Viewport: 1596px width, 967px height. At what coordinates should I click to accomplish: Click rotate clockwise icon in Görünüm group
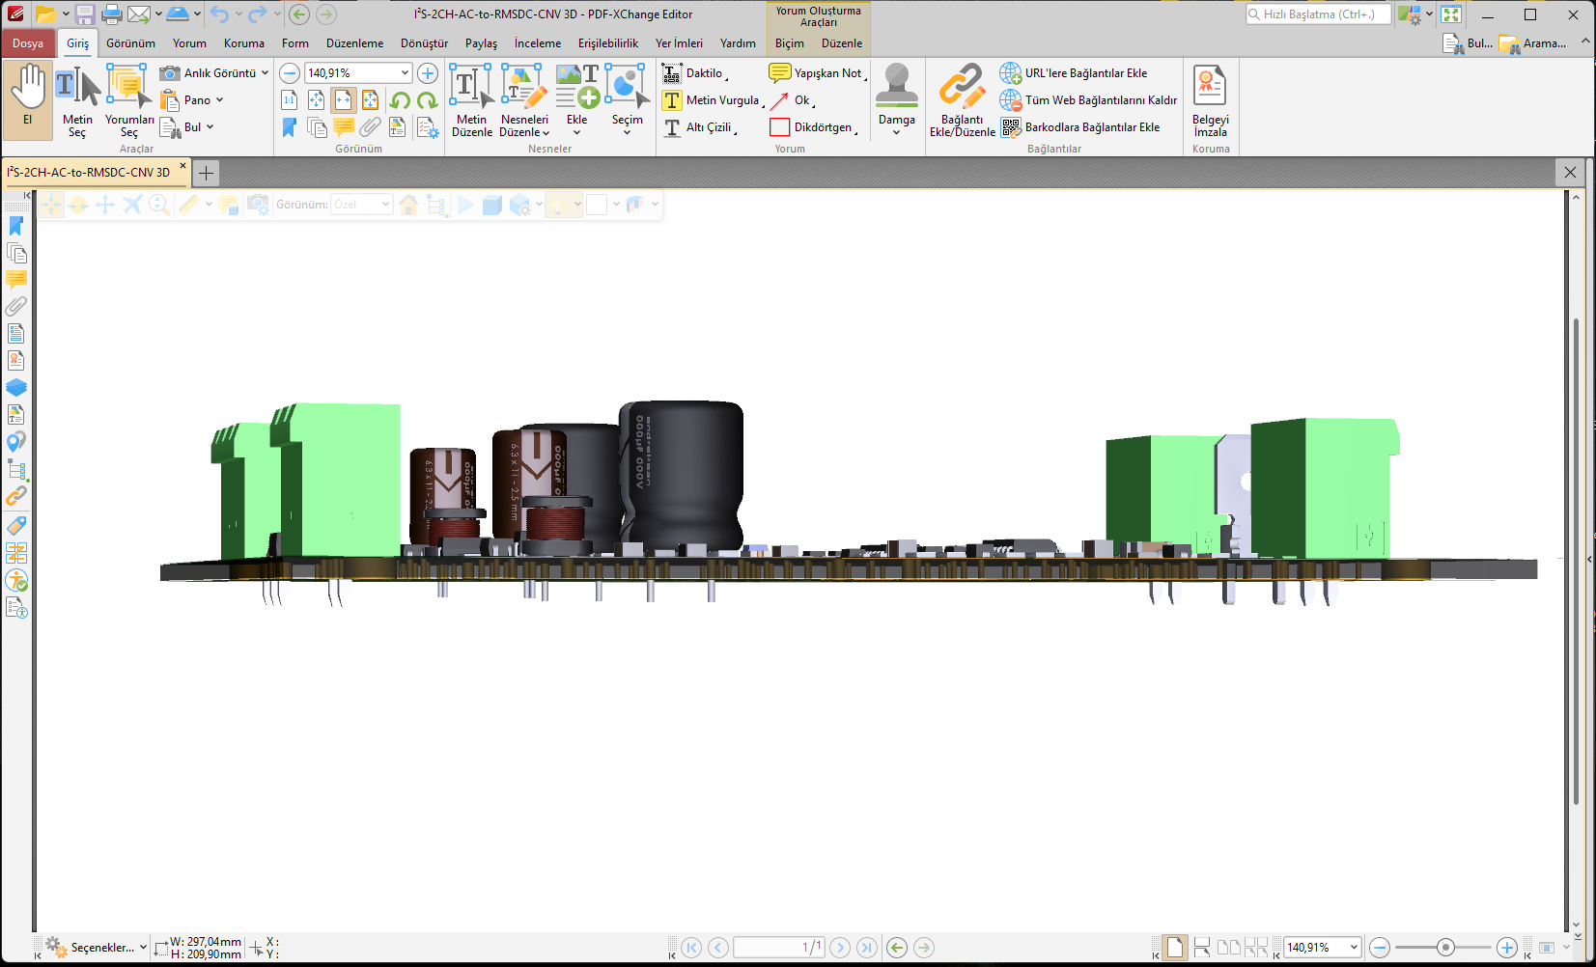tap(427, 100)
